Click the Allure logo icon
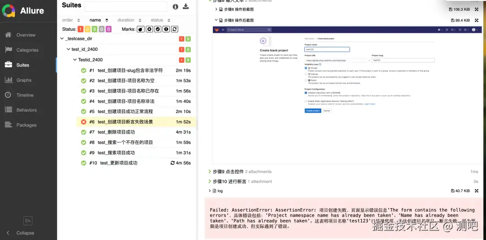 click(9, 11)
